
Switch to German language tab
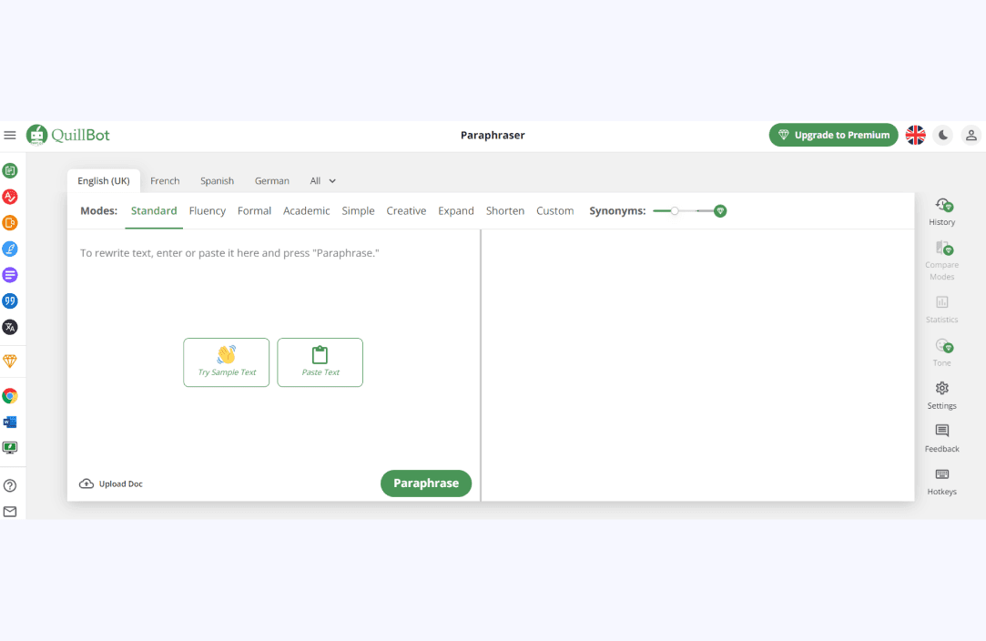coord(271,181)
